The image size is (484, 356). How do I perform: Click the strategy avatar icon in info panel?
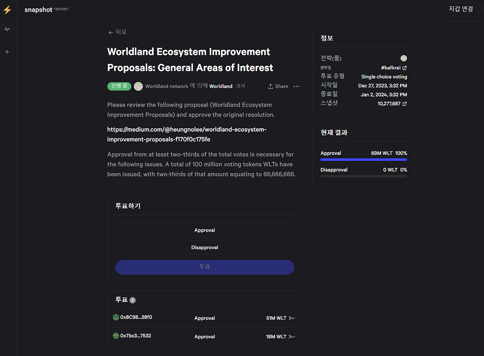(x=404, y=59)
